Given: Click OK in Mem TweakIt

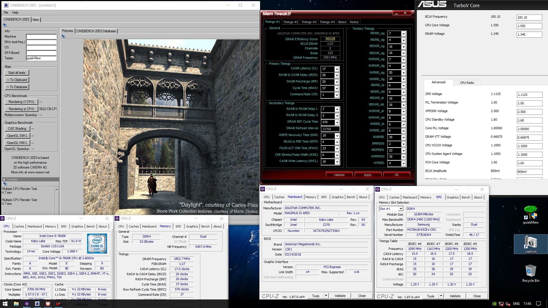Looking at the screenshot, I should tap(396, 175).
